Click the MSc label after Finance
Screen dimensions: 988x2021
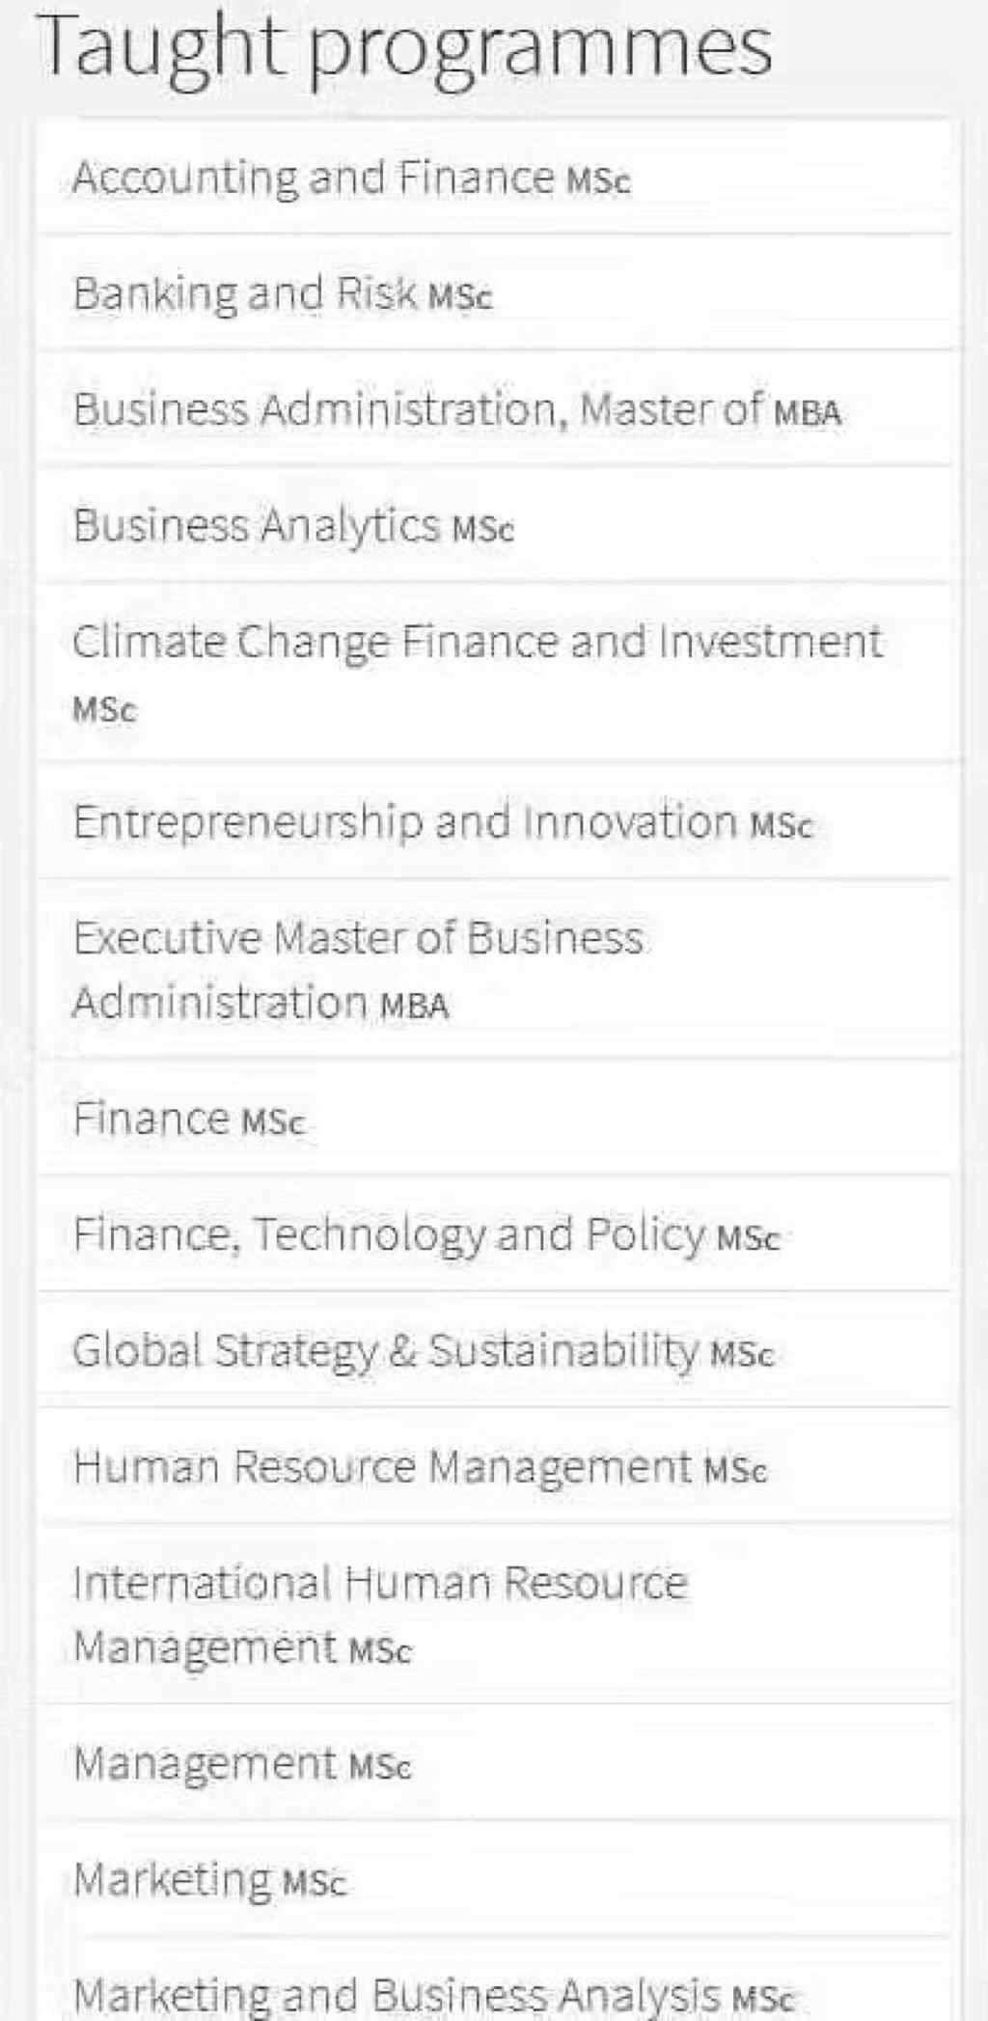coord(273,1123)
